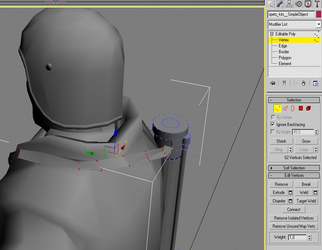322x250 pixels.
Task: Disable the Ignore Backfacing checkbox
Action: pos(273,124)
